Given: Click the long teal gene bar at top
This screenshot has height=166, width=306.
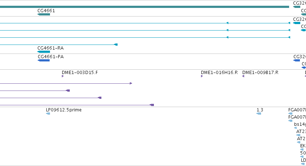Looking at the screenshot, I should 145,7.
